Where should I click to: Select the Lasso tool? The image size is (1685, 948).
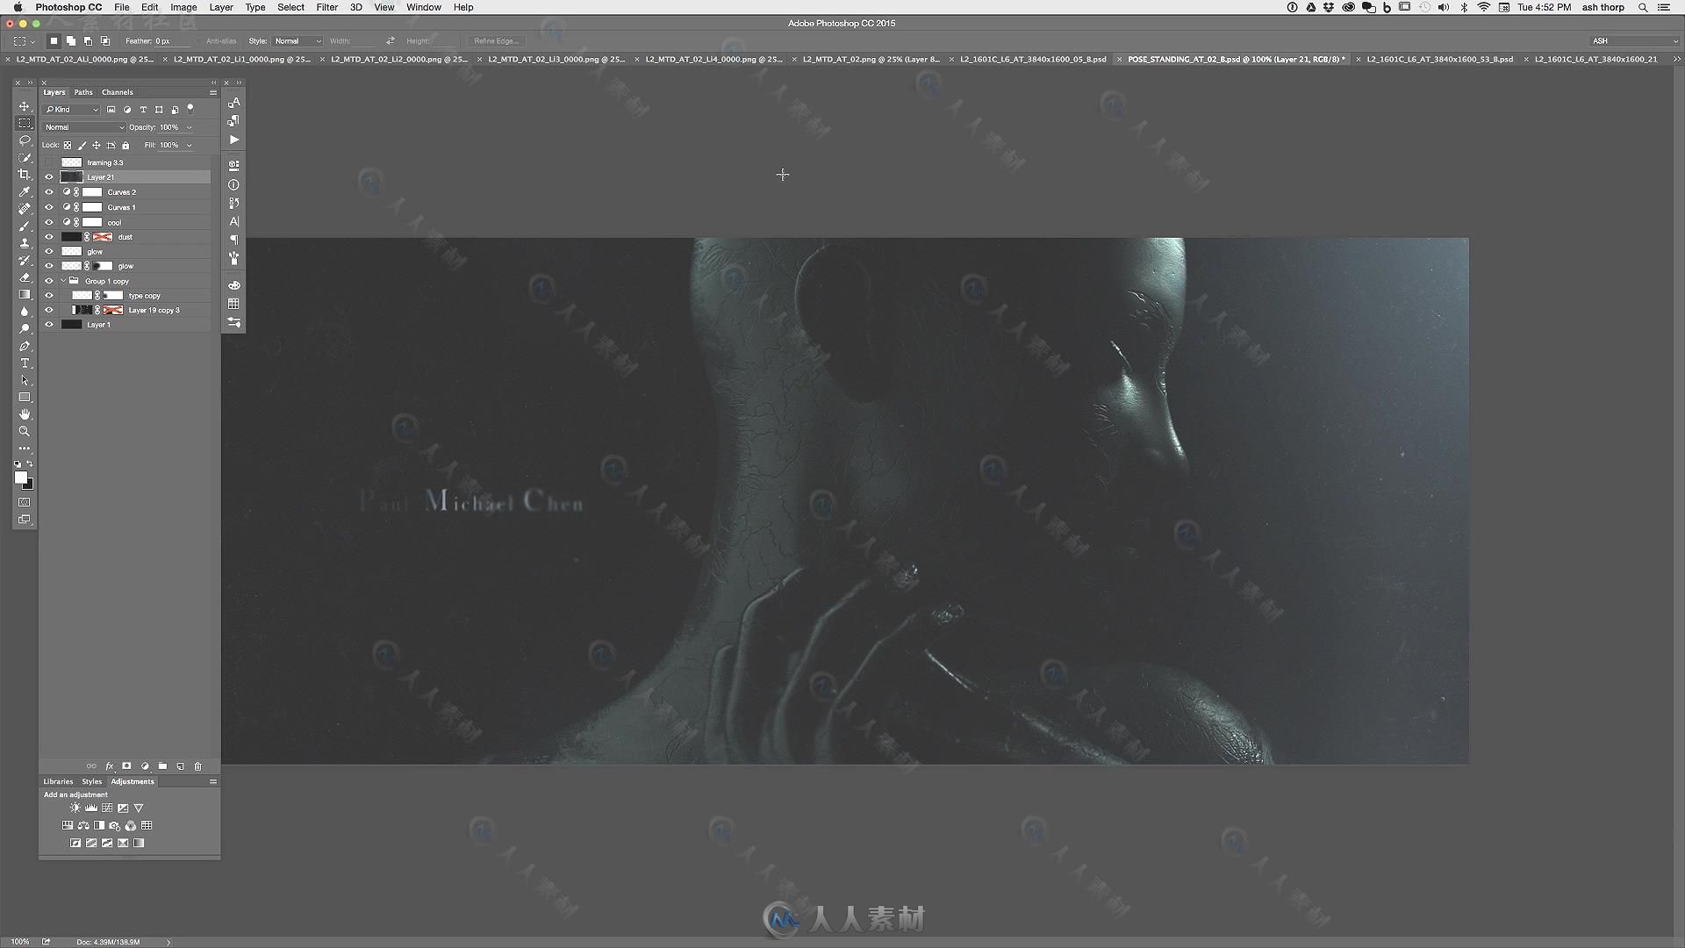coord(25,140)
